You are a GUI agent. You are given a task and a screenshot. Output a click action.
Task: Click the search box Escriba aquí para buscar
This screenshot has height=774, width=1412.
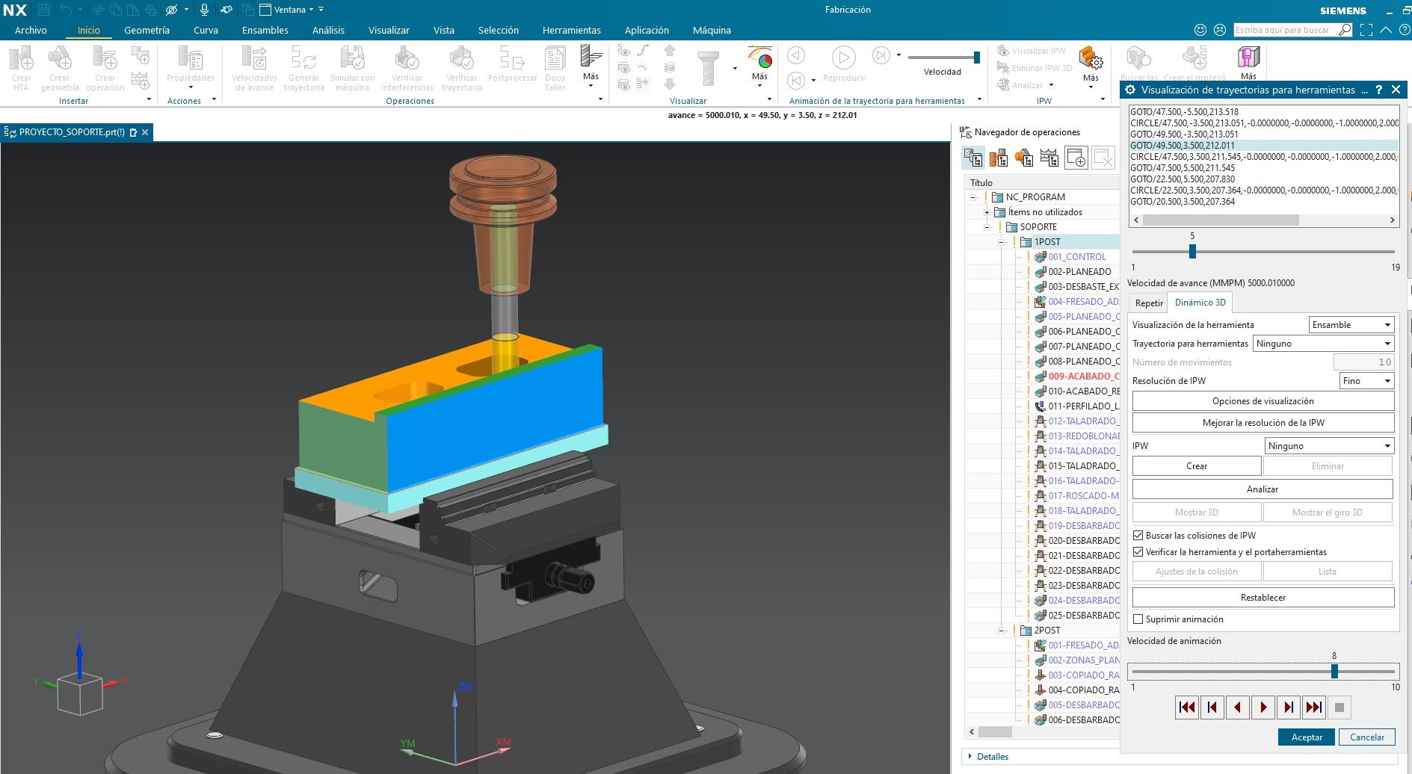pyautogui.click(x=1292, y=30)
